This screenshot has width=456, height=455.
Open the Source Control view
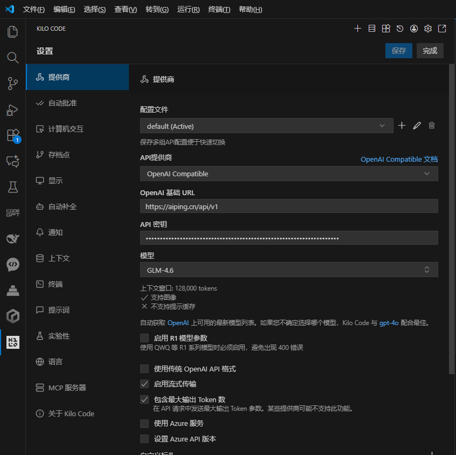coord(12,84)
